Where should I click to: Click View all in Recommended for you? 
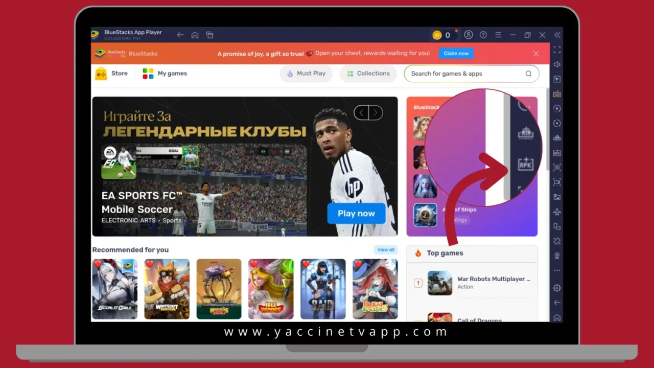[x=385, y=249]
